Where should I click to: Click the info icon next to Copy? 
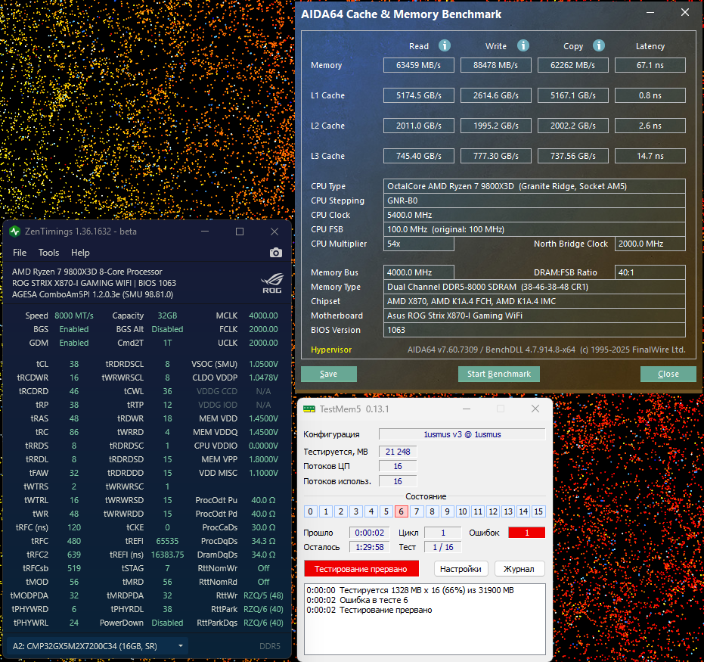coord(599,46)
